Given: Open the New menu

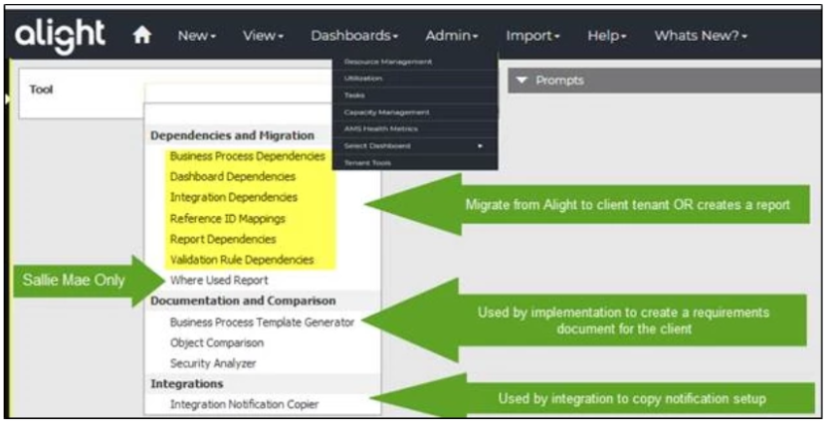Looking at the screenshot, I should [x=197, y=36].
